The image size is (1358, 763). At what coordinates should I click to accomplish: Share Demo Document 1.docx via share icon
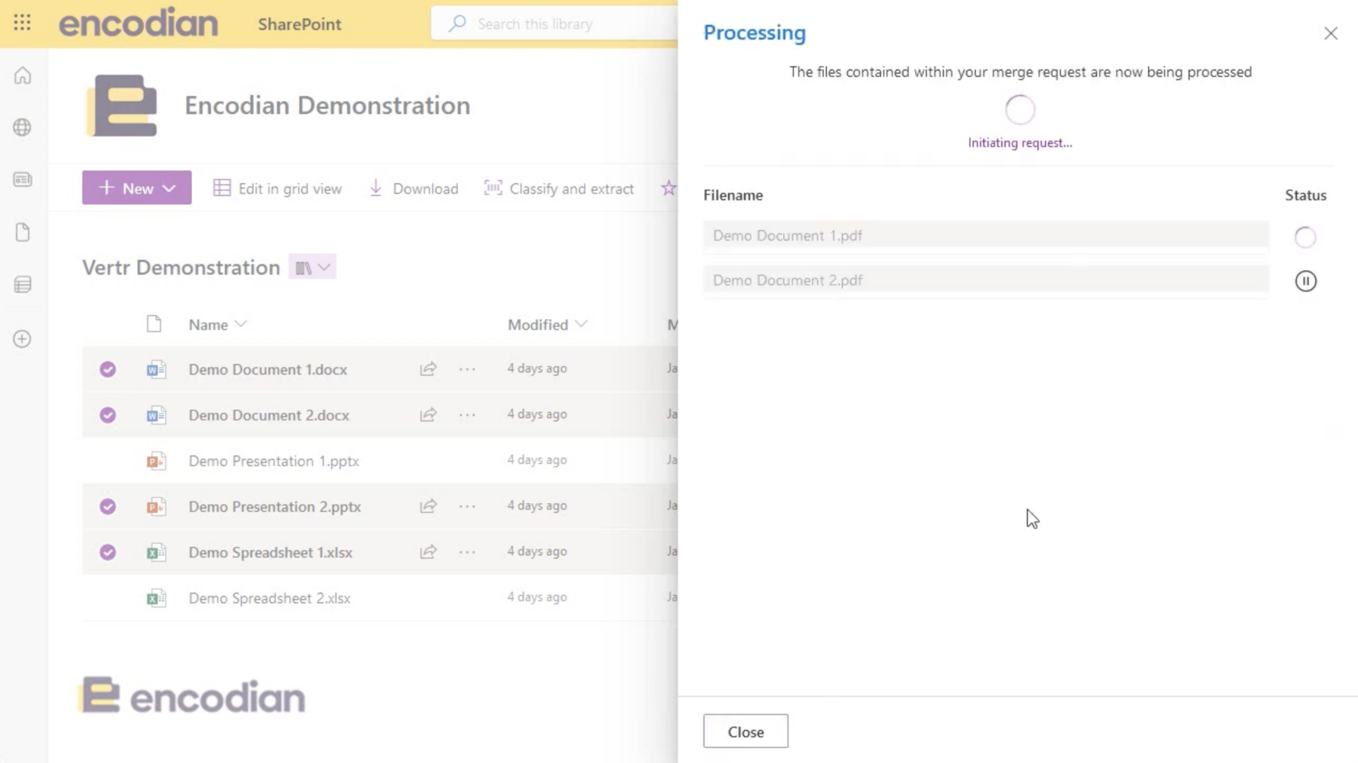[x=428, y=369]
